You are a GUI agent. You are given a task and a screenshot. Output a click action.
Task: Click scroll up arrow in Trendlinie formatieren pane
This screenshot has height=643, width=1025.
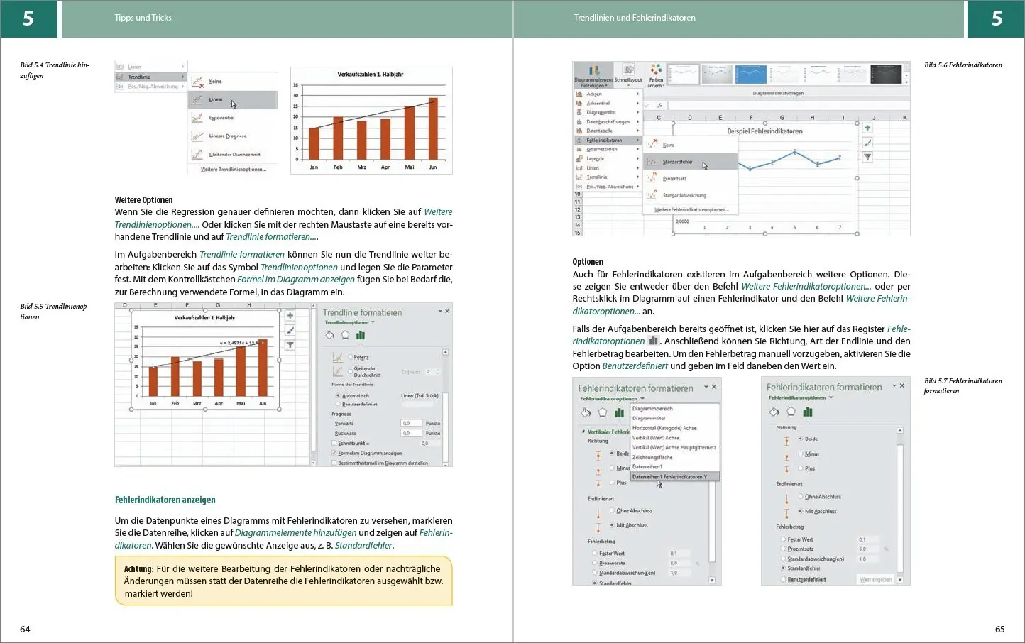pos(446,352)
